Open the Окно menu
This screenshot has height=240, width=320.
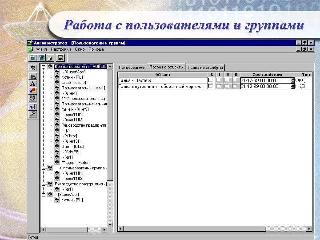point(80,49)
